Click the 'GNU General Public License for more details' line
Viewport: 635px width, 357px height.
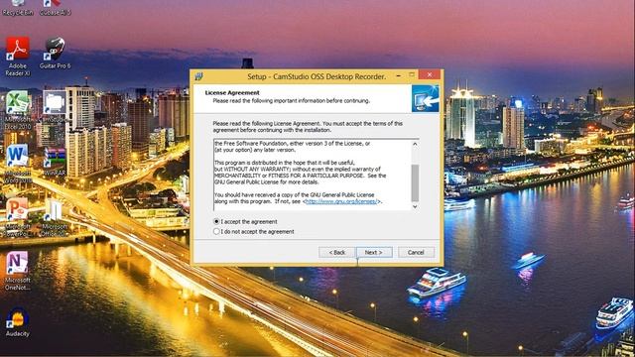point(267,181)
